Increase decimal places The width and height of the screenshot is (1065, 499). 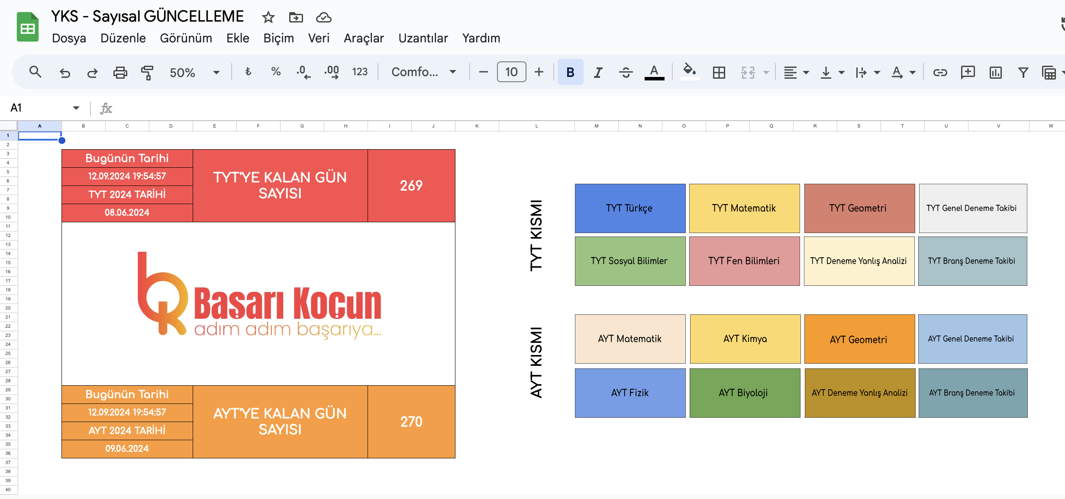tap(332, 72)
